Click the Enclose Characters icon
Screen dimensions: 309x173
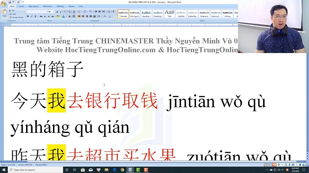pos(74,16)
